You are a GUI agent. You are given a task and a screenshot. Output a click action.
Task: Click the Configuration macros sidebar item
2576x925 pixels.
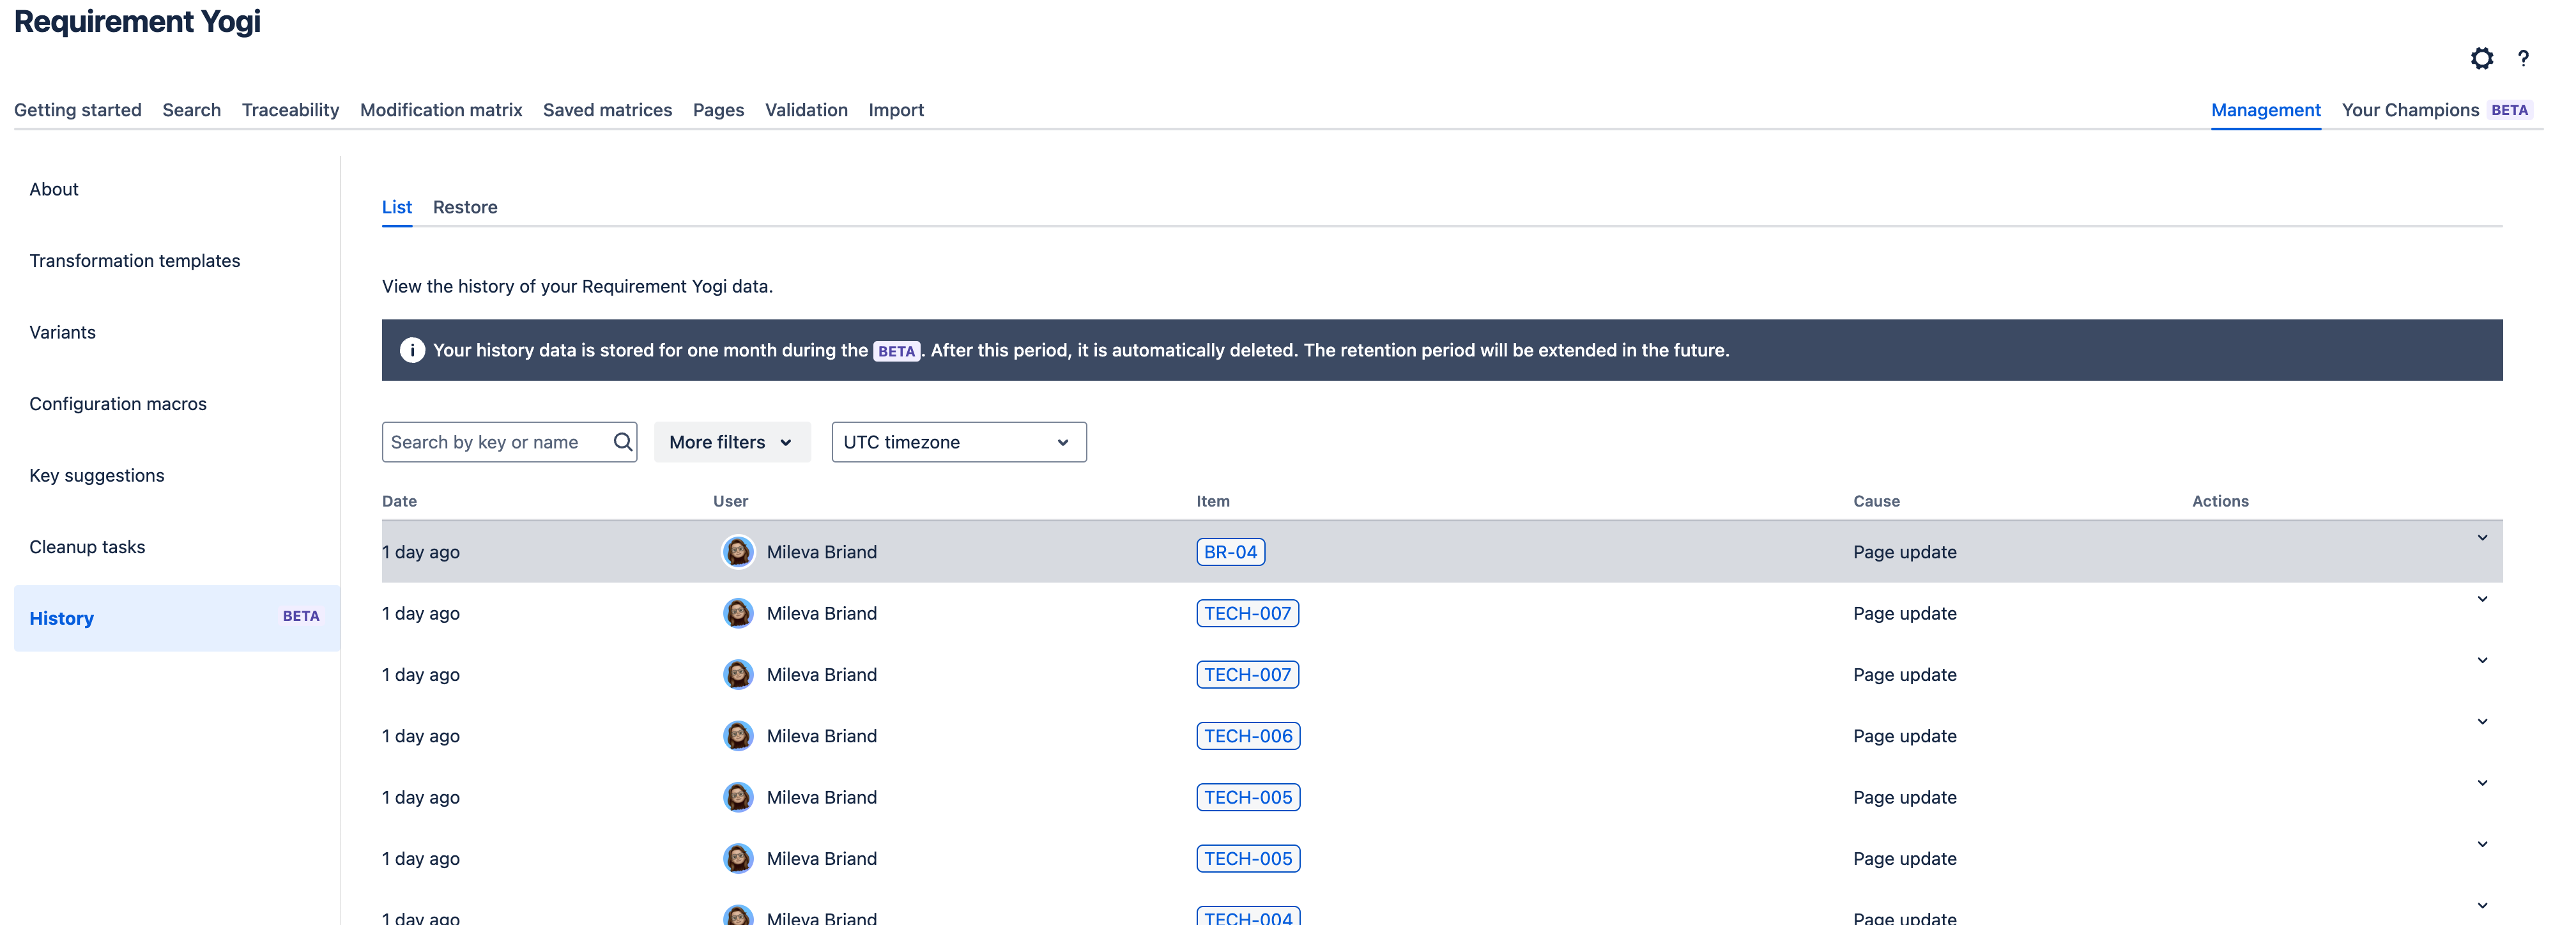117,401
